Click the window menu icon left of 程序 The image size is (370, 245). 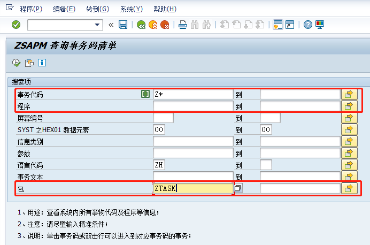point(10,7)
